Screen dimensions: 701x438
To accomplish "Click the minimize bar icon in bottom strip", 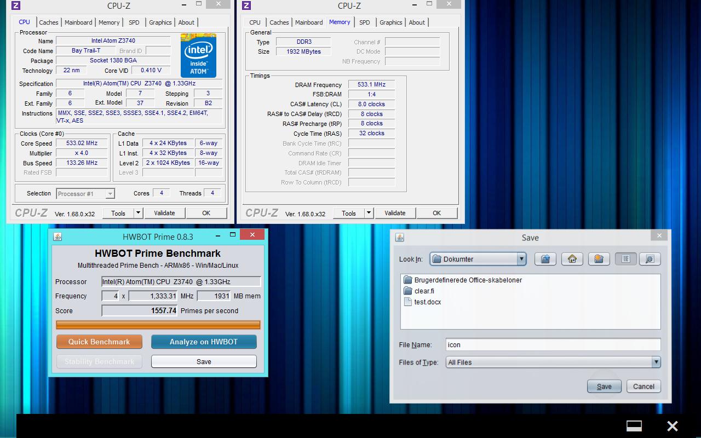I will tap(634, 426).
